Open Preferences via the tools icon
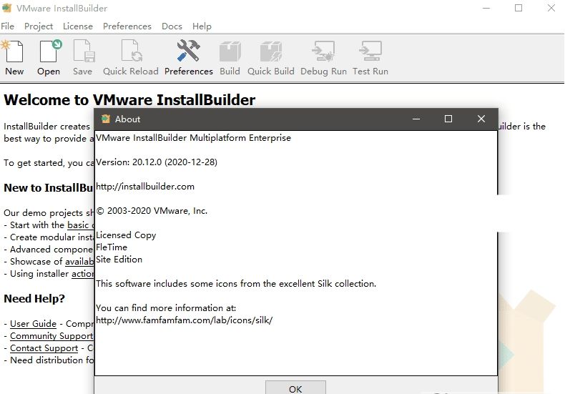Screen dimensions: 565x394 pos(189,51)
